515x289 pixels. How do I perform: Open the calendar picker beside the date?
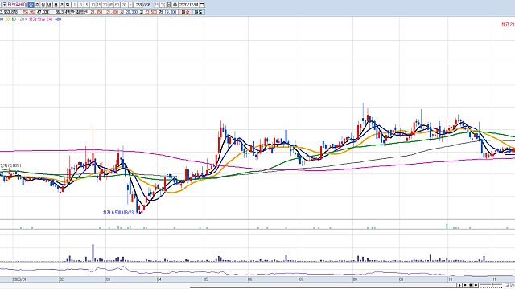202,5
